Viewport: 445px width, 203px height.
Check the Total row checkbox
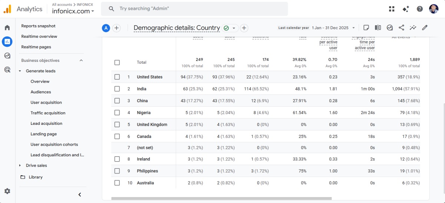tap(117, 63)
